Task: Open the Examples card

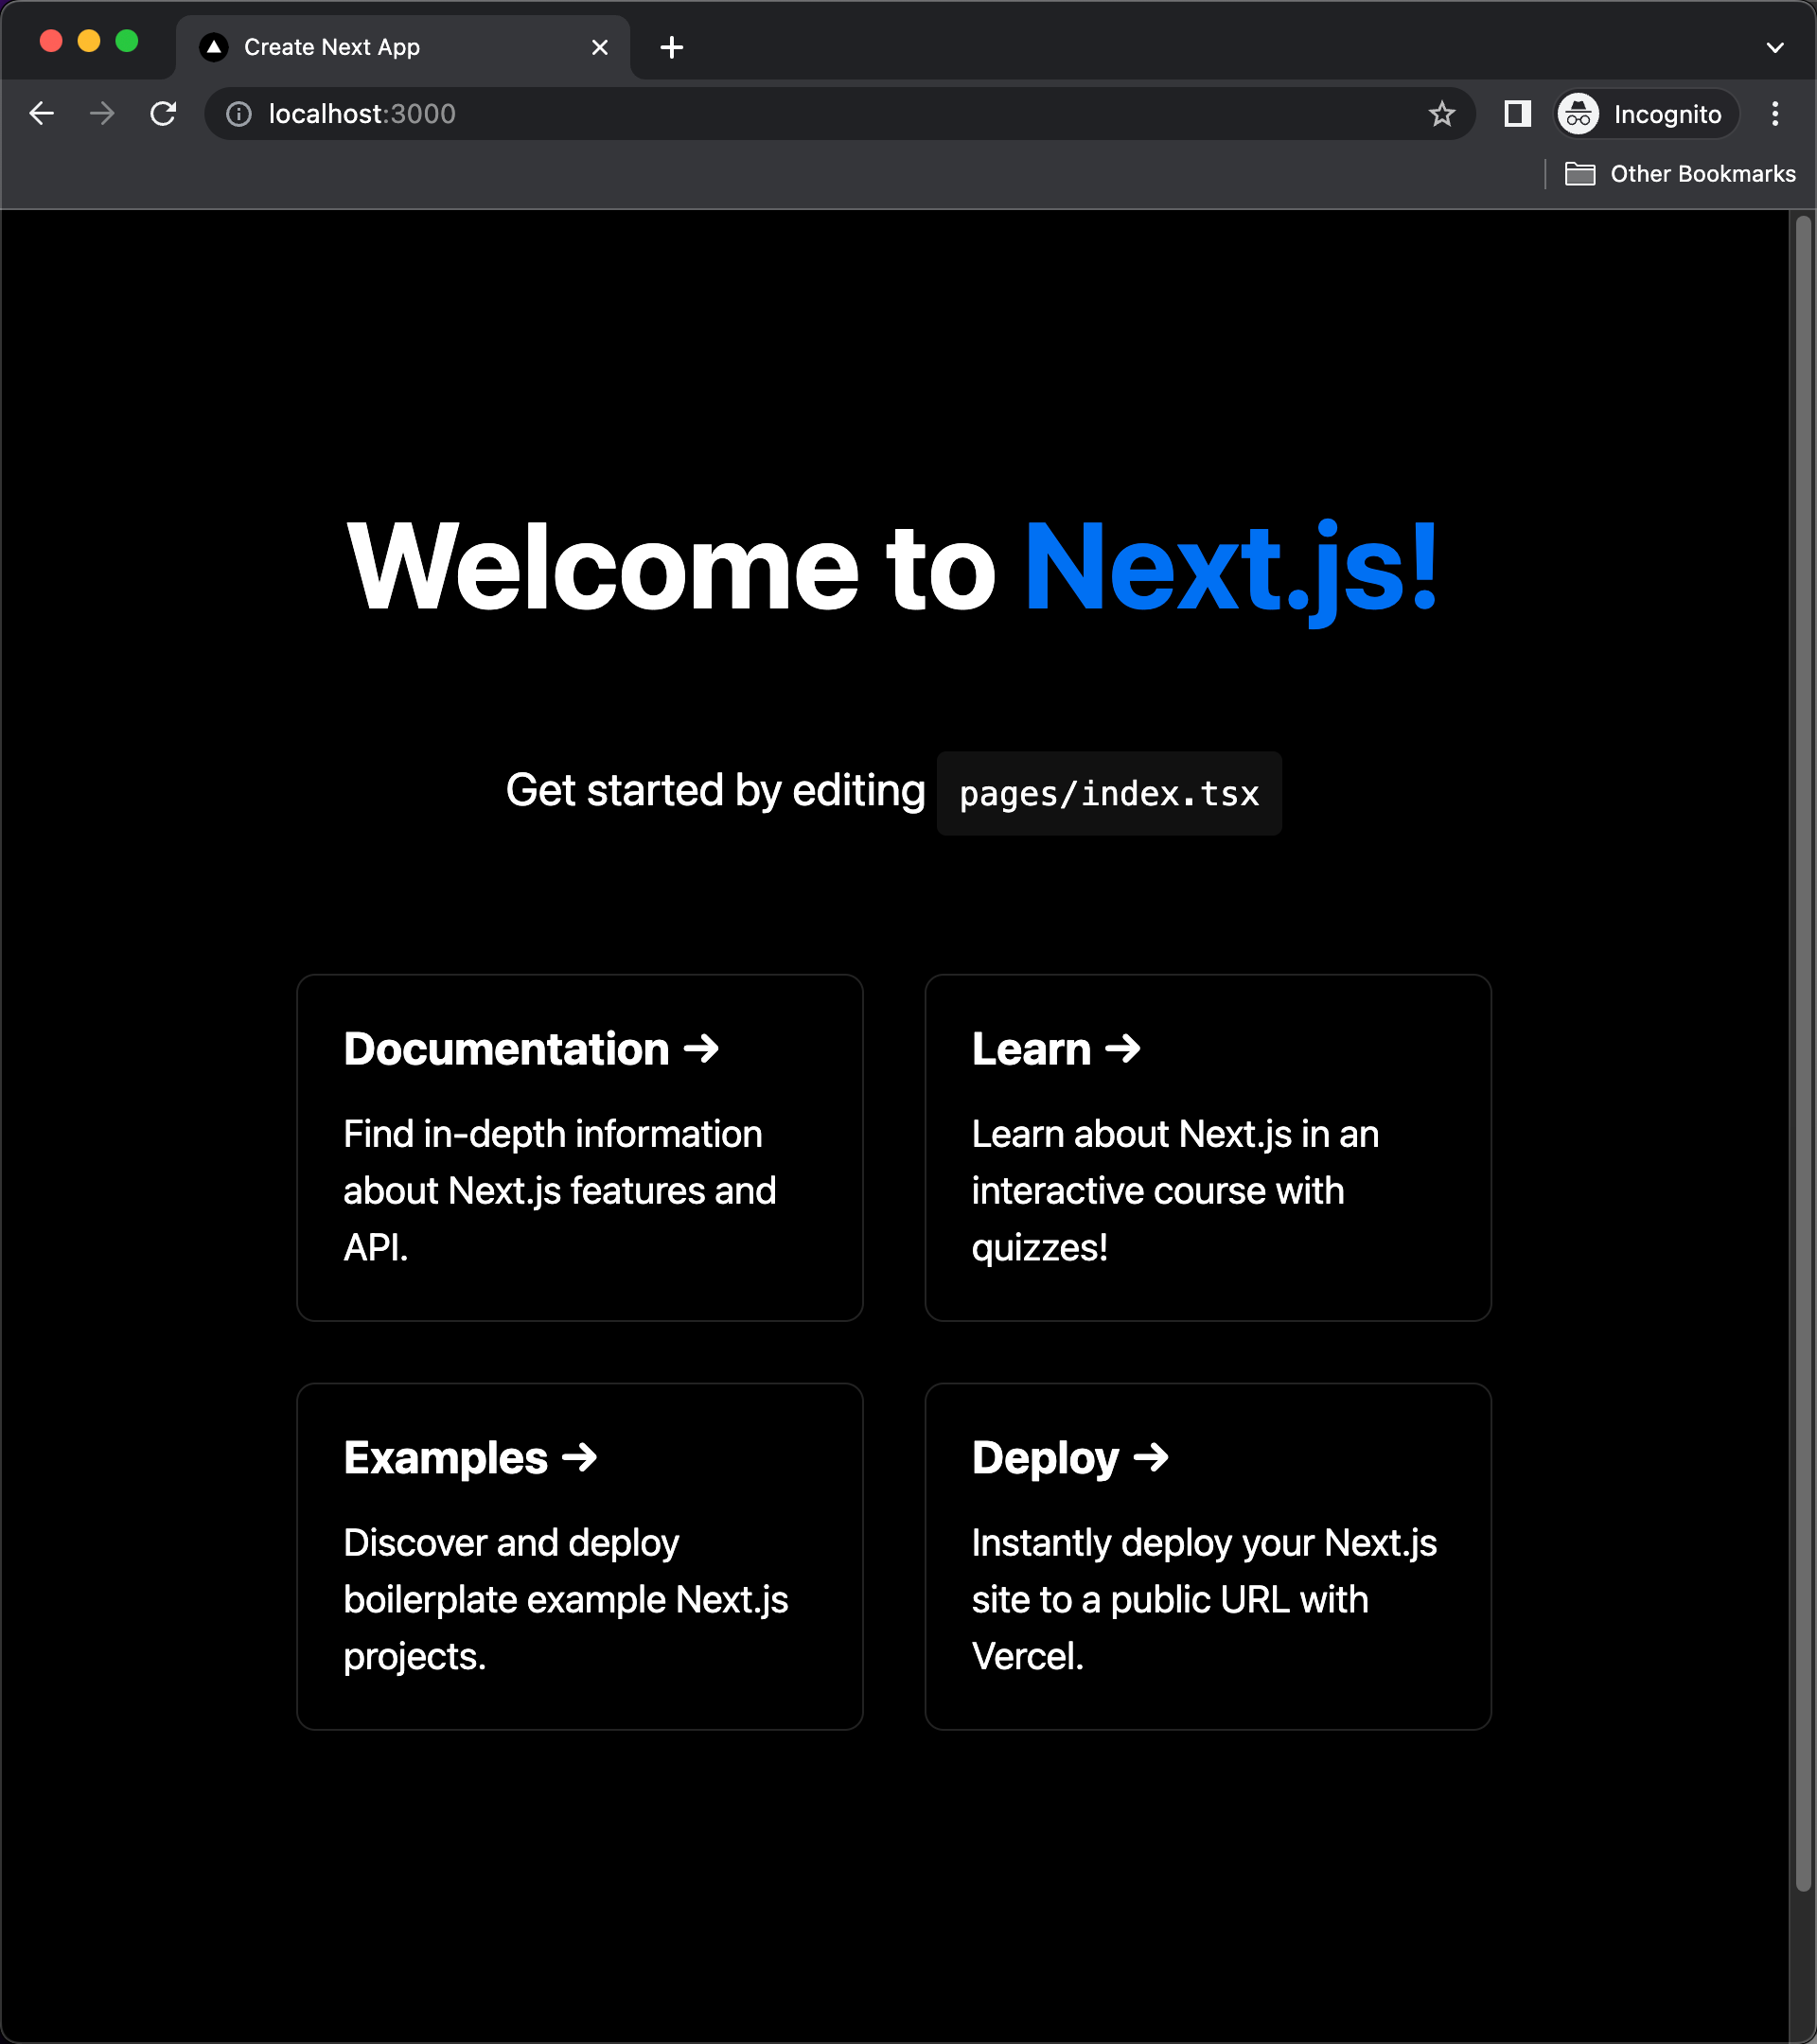Action: pos(580,1556)
